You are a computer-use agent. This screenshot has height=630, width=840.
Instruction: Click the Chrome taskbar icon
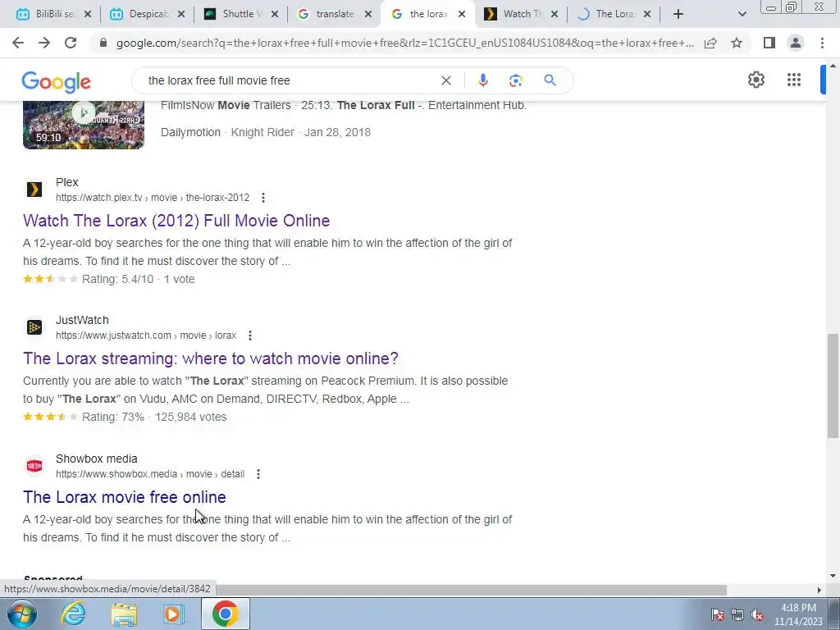[225, 614]
